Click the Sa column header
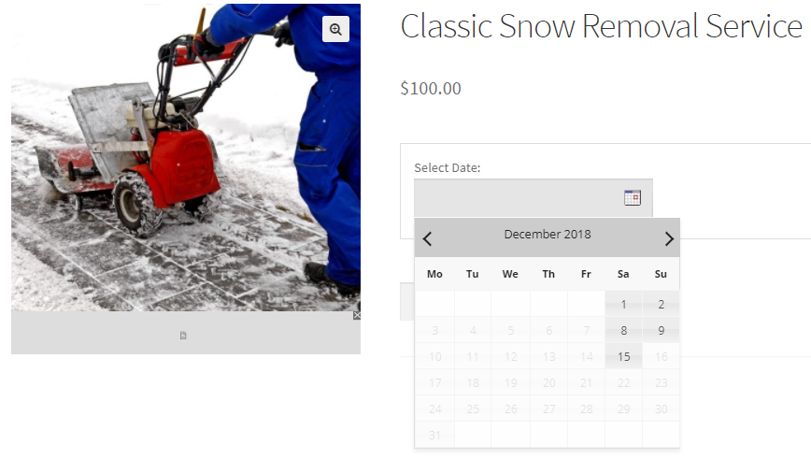 click(x=623, y=274)
